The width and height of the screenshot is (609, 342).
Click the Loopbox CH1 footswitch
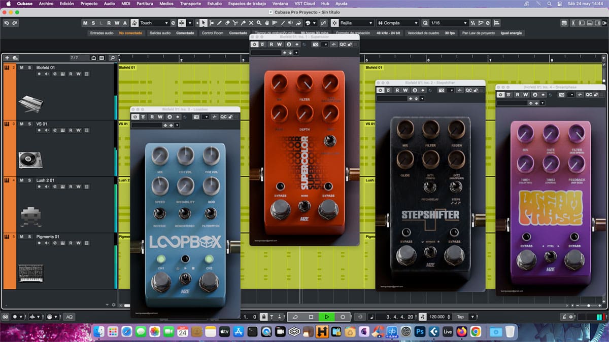pos(161,282)
